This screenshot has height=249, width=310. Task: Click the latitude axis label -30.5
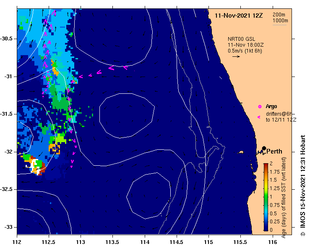(6, 39)
